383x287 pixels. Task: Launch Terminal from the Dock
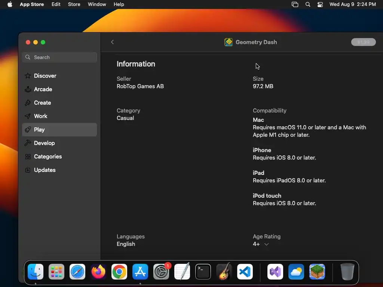pyautogui.click(x=203, y=272)
